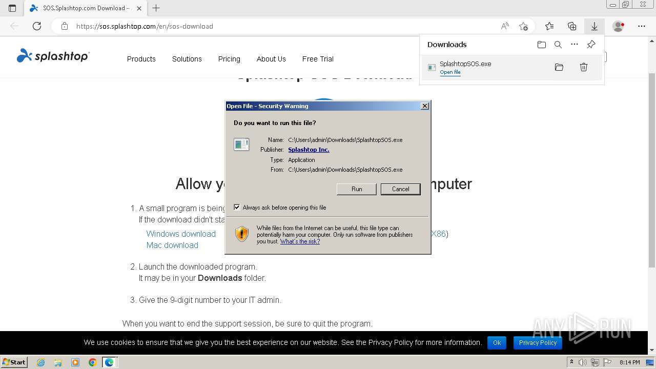Refresh the page

click(37, 26)
